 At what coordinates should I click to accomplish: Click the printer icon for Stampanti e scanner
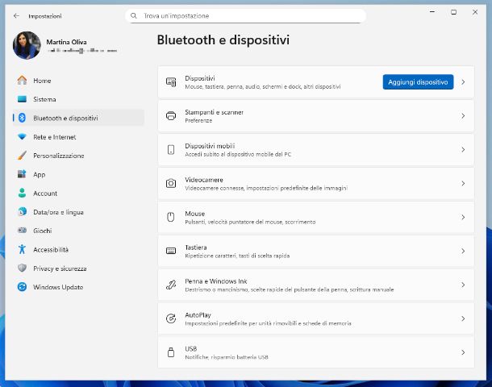[171, 116]
